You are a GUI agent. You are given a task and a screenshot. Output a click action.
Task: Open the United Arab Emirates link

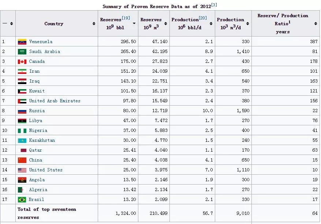click(x=55, y=101)
